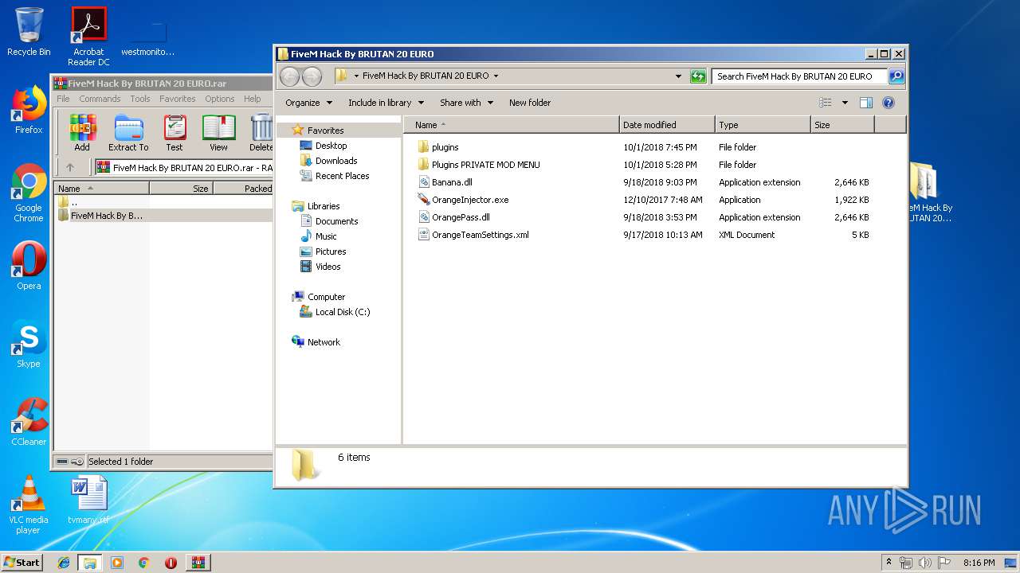This screenshot has height=573, width=1020.
Task: Go up one folder level in WinRAR
Action: pos(70,167)
